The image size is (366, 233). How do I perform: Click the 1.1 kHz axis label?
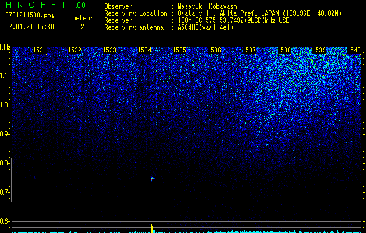click(x=5, y=76)
